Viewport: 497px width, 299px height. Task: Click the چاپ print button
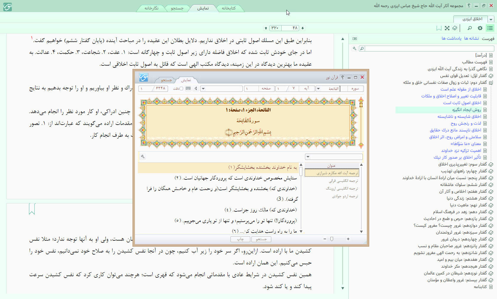tap(240, 239)
